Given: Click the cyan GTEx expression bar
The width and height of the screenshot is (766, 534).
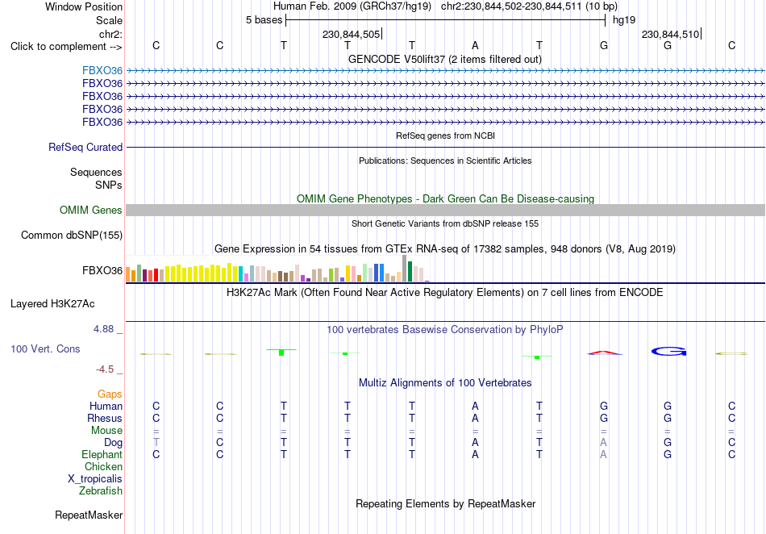Looking at the screenshot, I should click(x=241, y=274).
